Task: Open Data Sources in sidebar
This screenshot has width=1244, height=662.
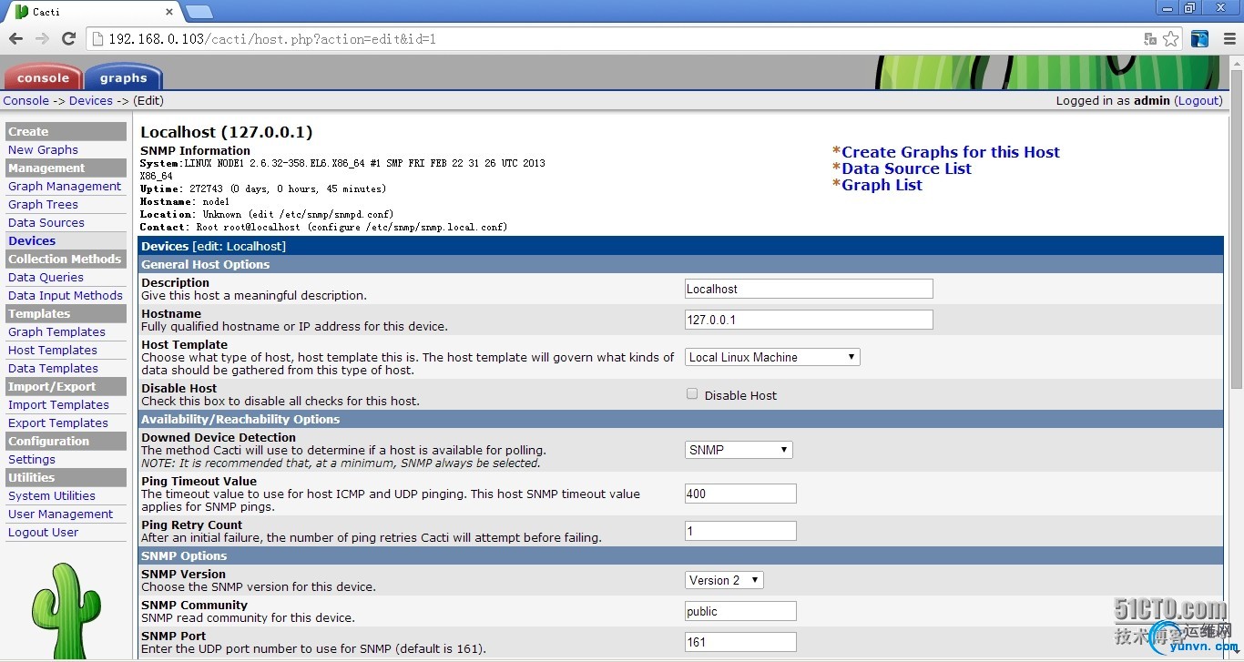Action: point(46,222)
